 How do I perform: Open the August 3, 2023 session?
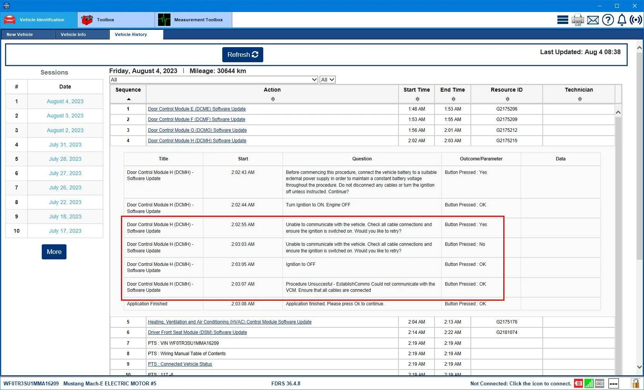[65, 116]
